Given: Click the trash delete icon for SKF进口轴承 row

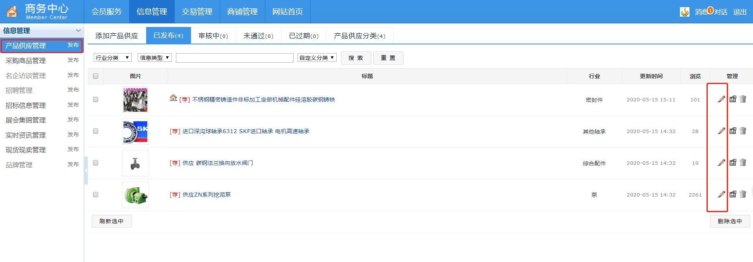Looking at the screenshot, I should [x=743, y=131].
